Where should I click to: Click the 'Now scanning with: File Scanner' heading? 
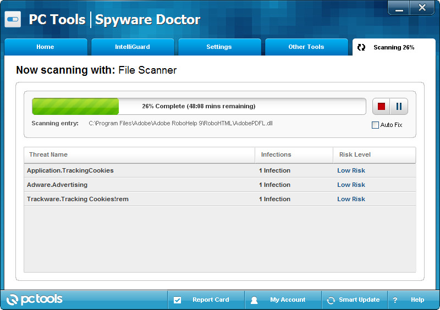96,70
